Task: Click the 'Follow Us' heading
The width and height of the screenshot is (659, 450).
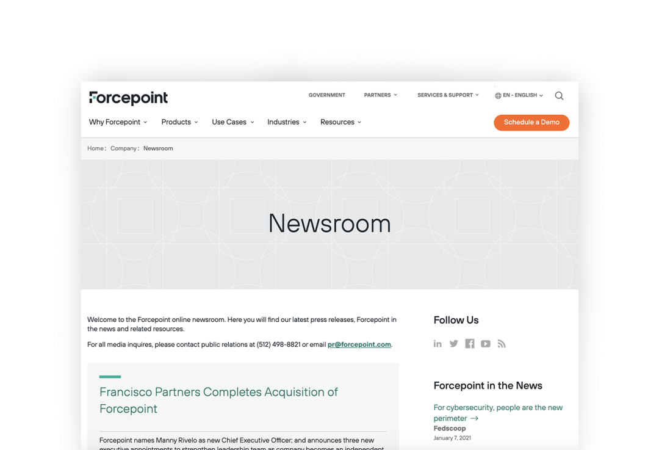Action: pos(456,320)
